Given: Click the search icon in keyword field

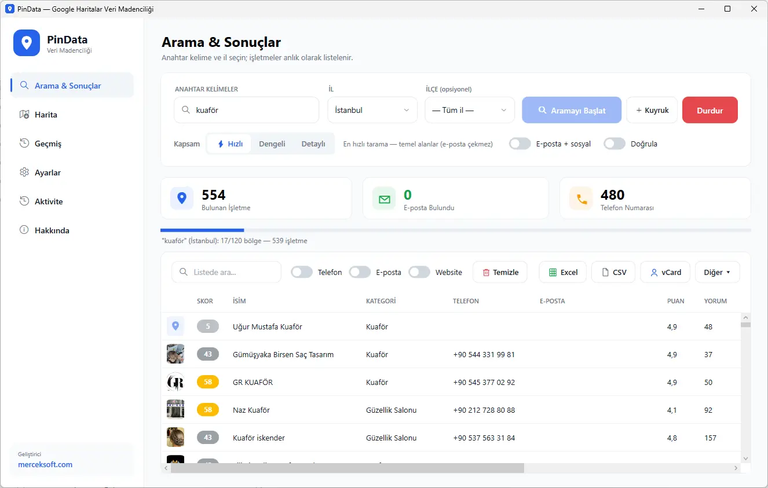Looking at the screenshot, I should pos(185,110).
